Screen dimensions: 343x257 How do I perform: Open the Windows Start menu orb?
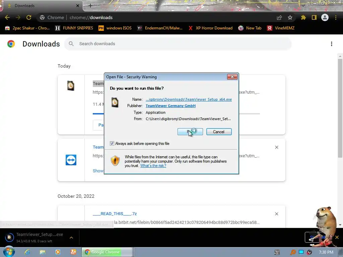tap(9, 252)
